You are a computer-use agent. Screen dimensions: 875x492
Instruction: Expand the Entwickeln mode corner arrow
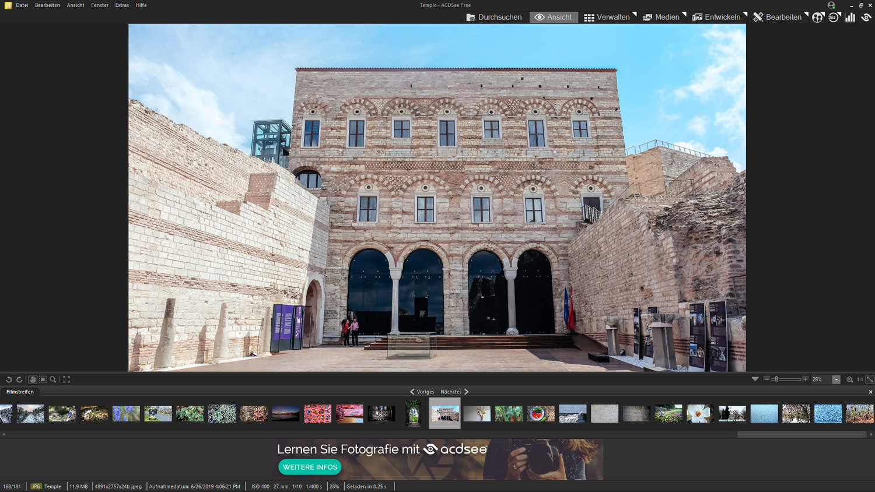pos(745,14)
